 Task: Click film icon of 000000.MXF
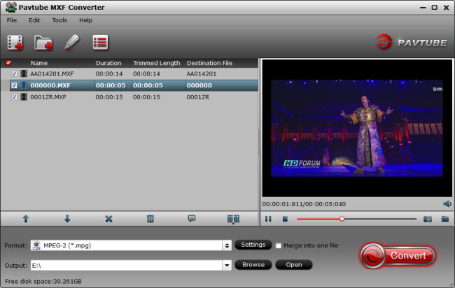(x=24, y=85)
